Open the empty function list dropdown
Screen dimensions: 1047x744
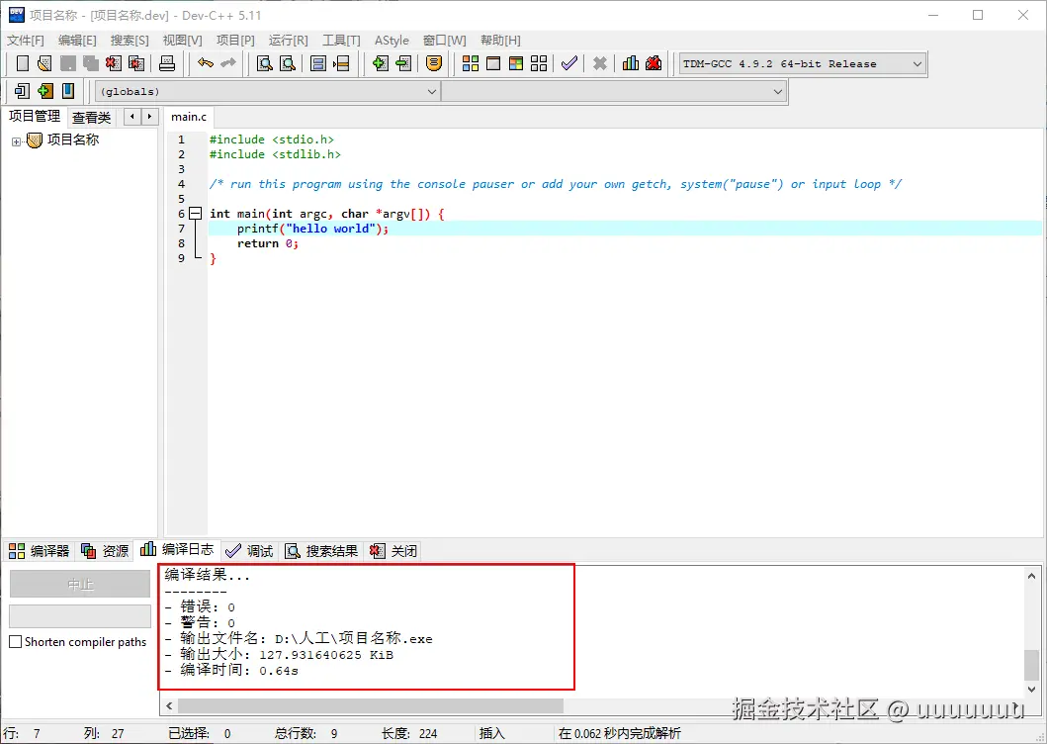point(614,91)
